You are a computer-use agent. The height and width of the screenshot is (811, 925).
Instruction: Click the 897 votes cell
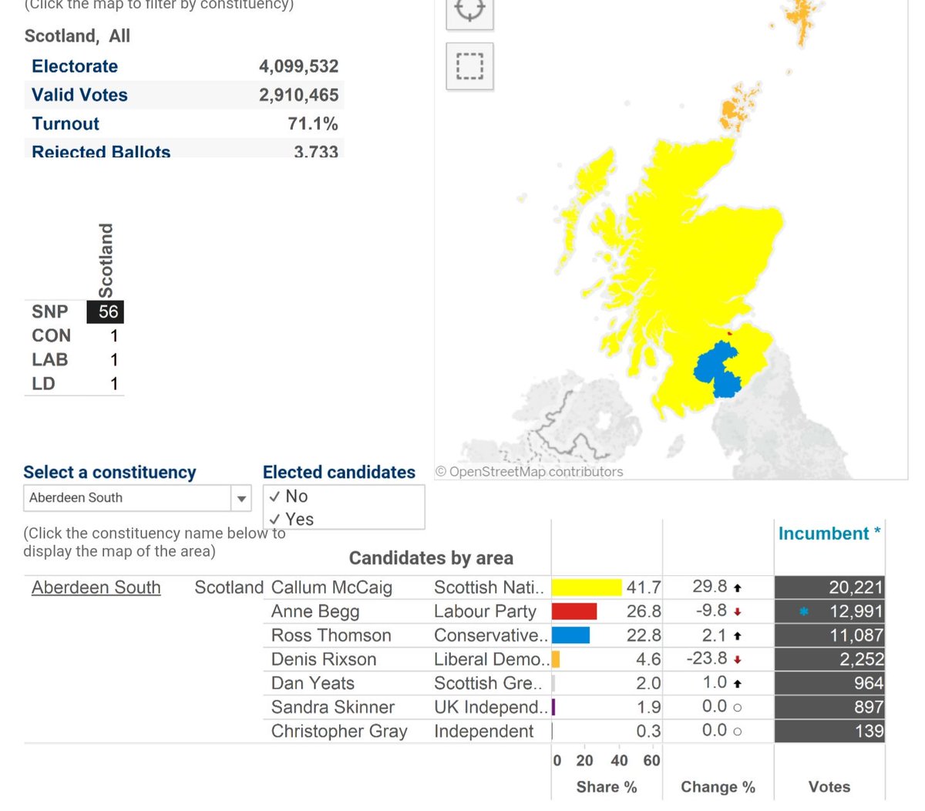829,707
